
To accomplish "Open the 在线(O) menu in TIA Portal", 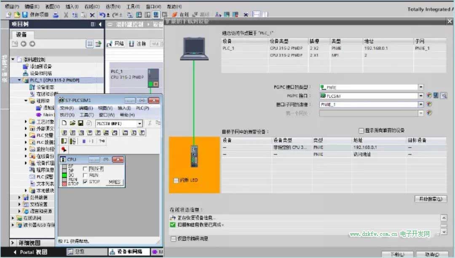I will (92, 6).
